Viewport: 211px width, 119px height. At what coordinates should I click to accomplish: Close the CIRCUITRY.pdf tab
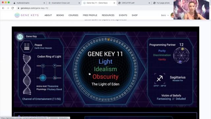coord(149,3)
